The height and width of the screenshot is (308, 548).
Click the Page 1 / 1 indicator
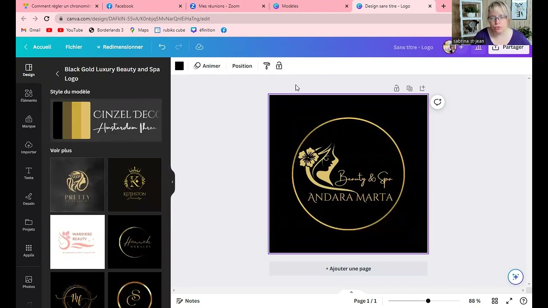[x=365, y=301]
